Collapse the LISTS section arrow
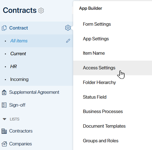This screenshot has width=152, height=150. click(4, 119)
